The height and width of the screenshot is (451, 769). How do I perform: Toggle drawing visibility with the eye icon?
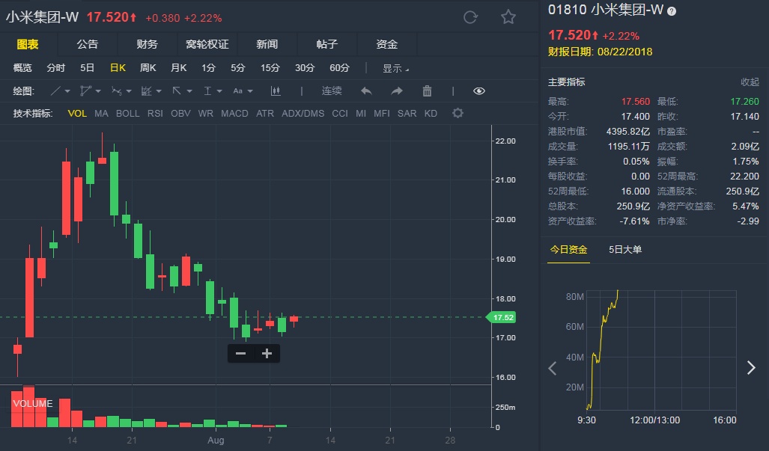(479, 91)
